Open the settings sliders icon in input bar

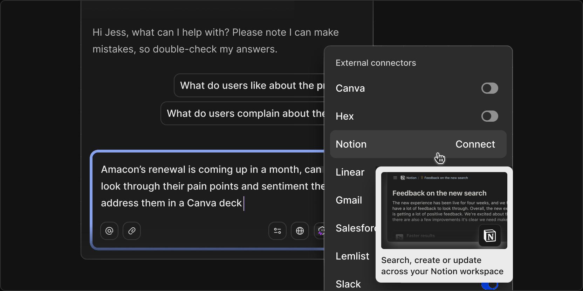pos(277,231)
